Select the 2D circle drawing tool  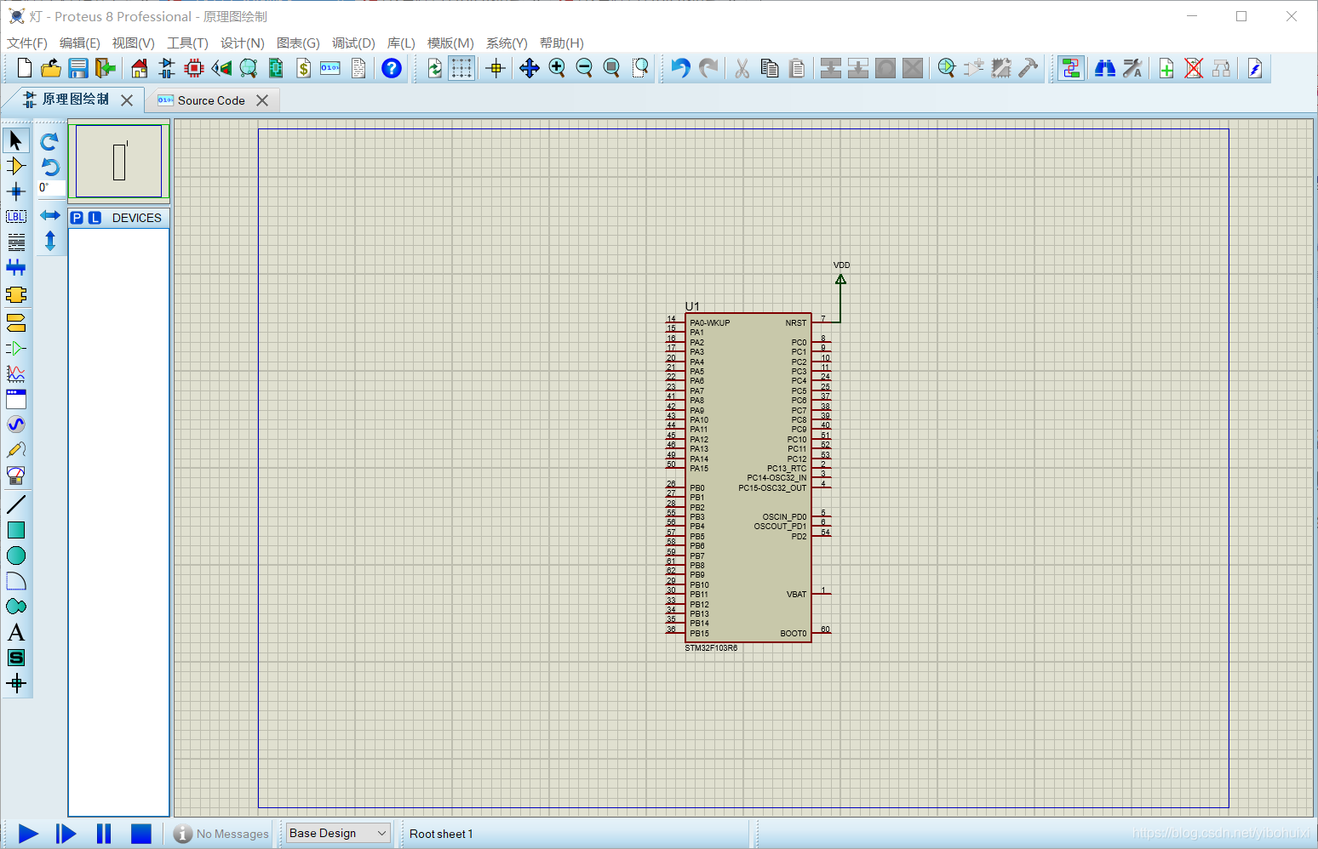(x=16, y=556)
